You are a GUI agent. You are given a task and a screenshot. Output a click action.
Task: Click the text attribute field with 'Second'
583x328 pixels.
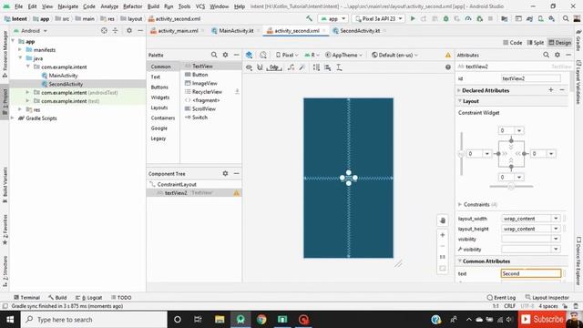pyautogui.click(x=530, y=273)
